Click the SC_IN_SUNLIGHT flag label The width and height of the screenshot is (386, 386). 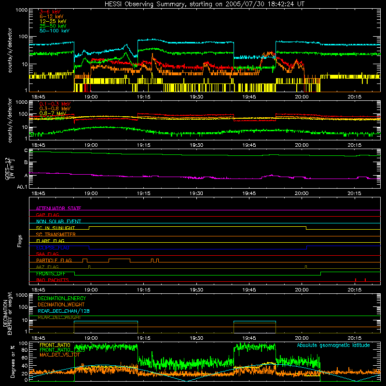55,228
